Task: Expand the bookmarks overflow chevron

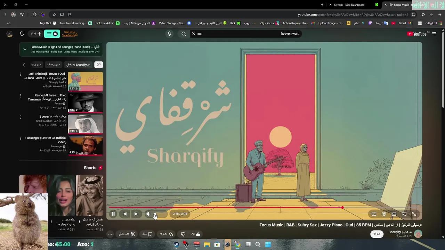Action: point(8,23)
